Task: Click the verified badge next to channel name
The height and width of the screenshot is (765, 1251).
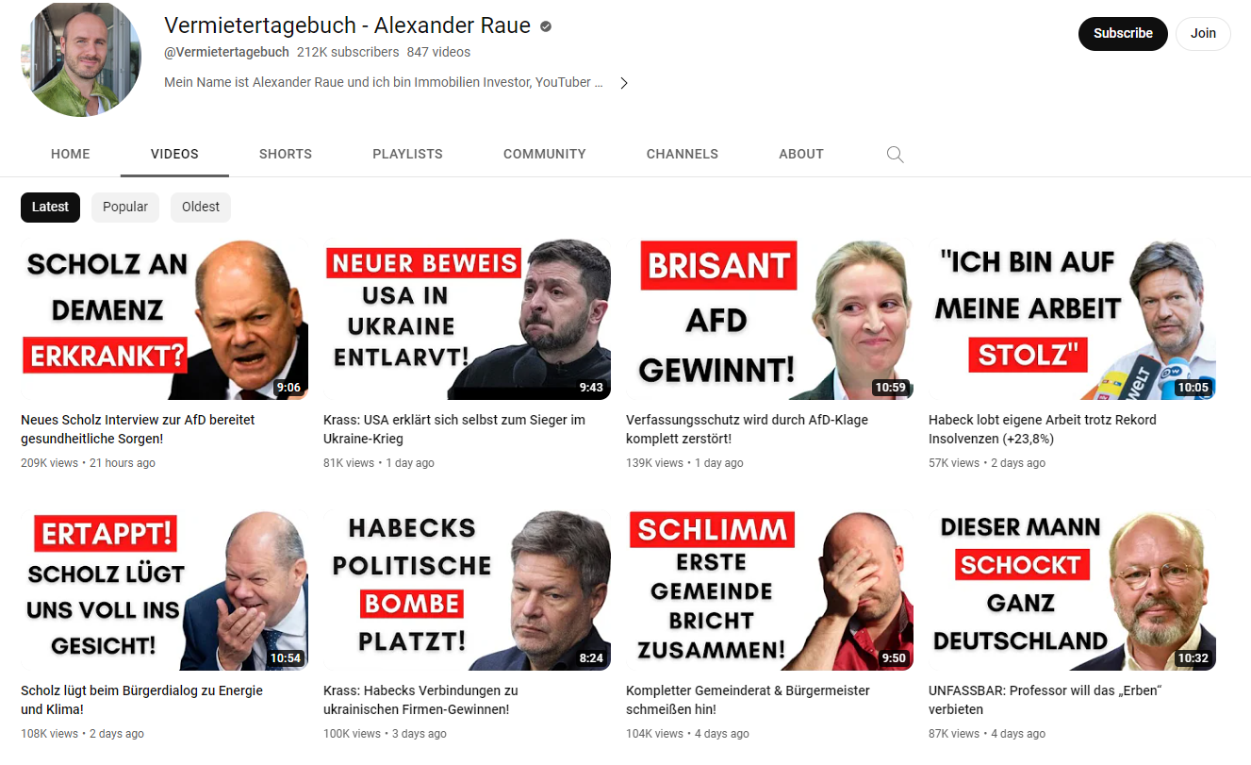Action: pos(546,26)
